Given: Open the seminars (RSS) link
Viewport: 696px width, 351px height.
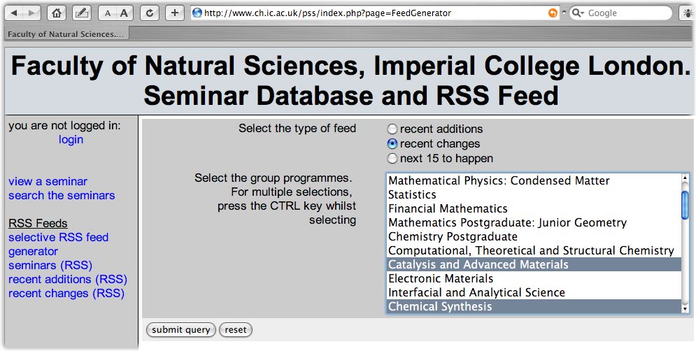Looking at the screenshot, I should click(x=50, y=266).
